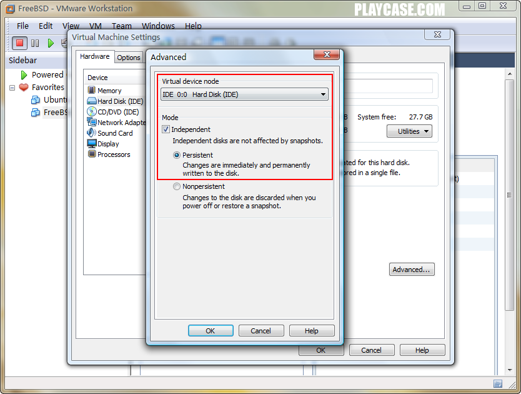521x394 pixels.
Task: Select the Display device in list
Action: (x=103, y=144)
